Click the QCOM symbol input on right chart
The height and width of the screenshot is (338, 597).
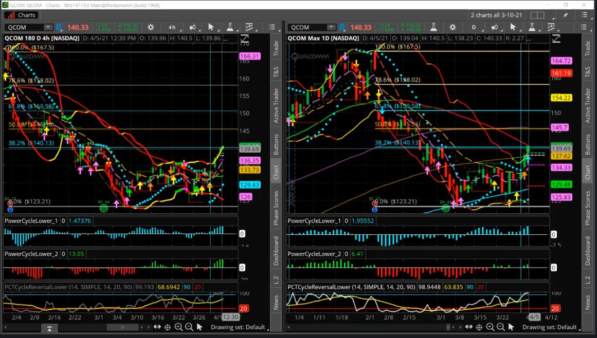tap(308, 27)
